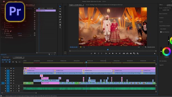This screenshot has width=172, height=97.
Task: Select the Pen tool in toolbar
Action: (x=60, y=20)
